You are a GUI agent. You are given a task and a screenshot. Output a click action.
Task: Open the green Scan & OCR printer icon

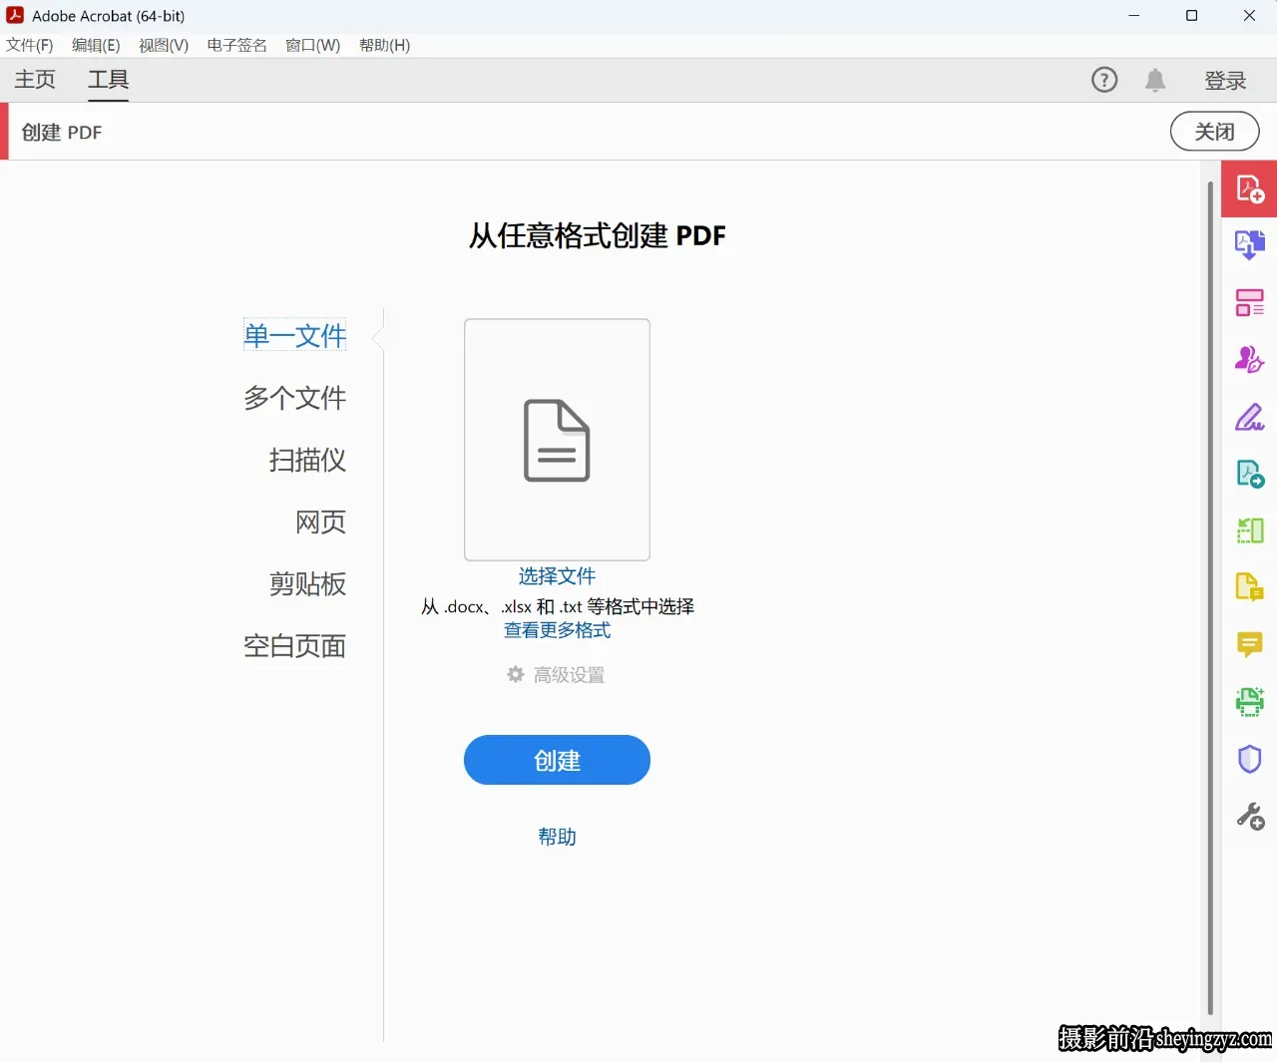[1249, 702]
